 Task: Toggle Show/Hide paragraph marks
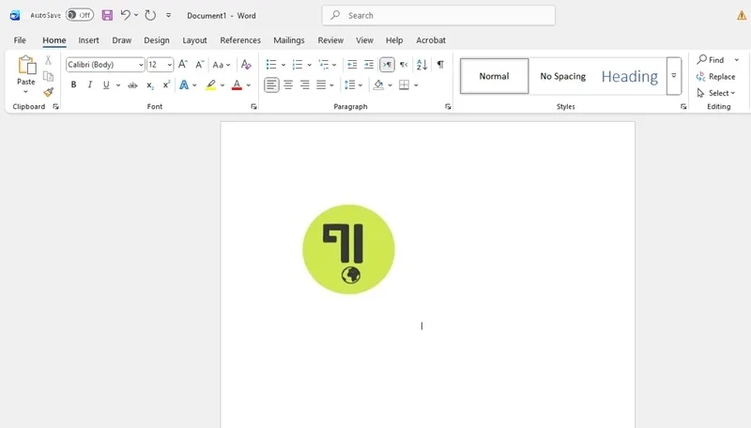click(440, 64)
